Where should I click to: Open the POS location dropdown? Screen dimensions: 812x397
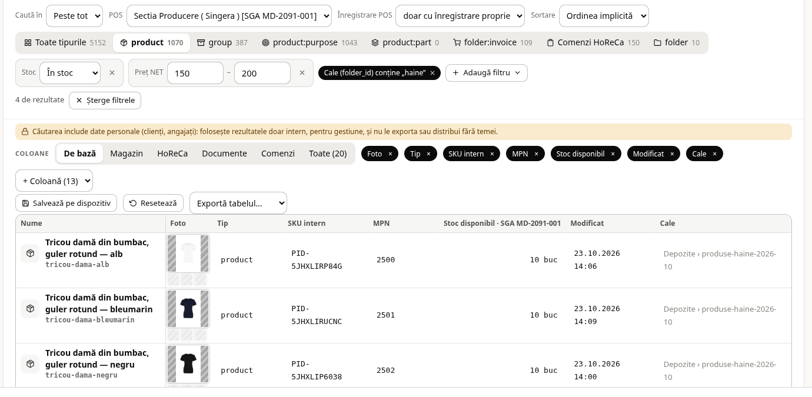click(229, 16)
